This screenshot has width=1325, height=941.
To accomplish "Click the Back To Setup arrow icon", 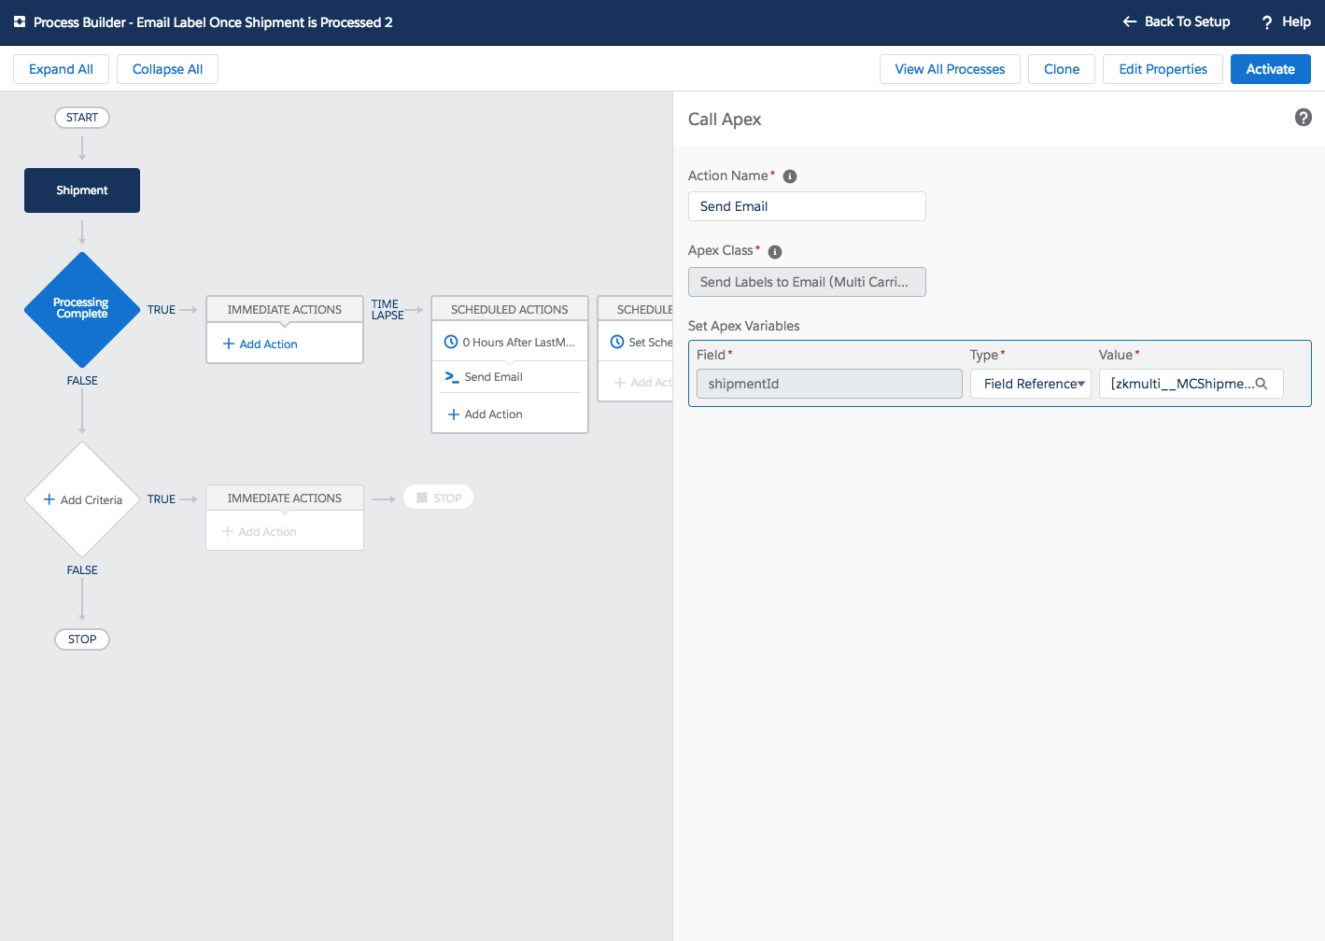I will (1129, 21).
